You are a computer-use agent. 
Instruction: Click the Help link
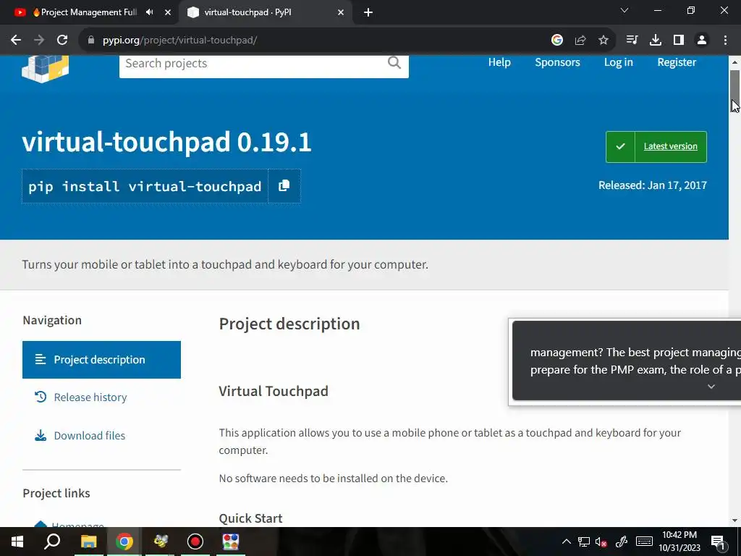499,62
